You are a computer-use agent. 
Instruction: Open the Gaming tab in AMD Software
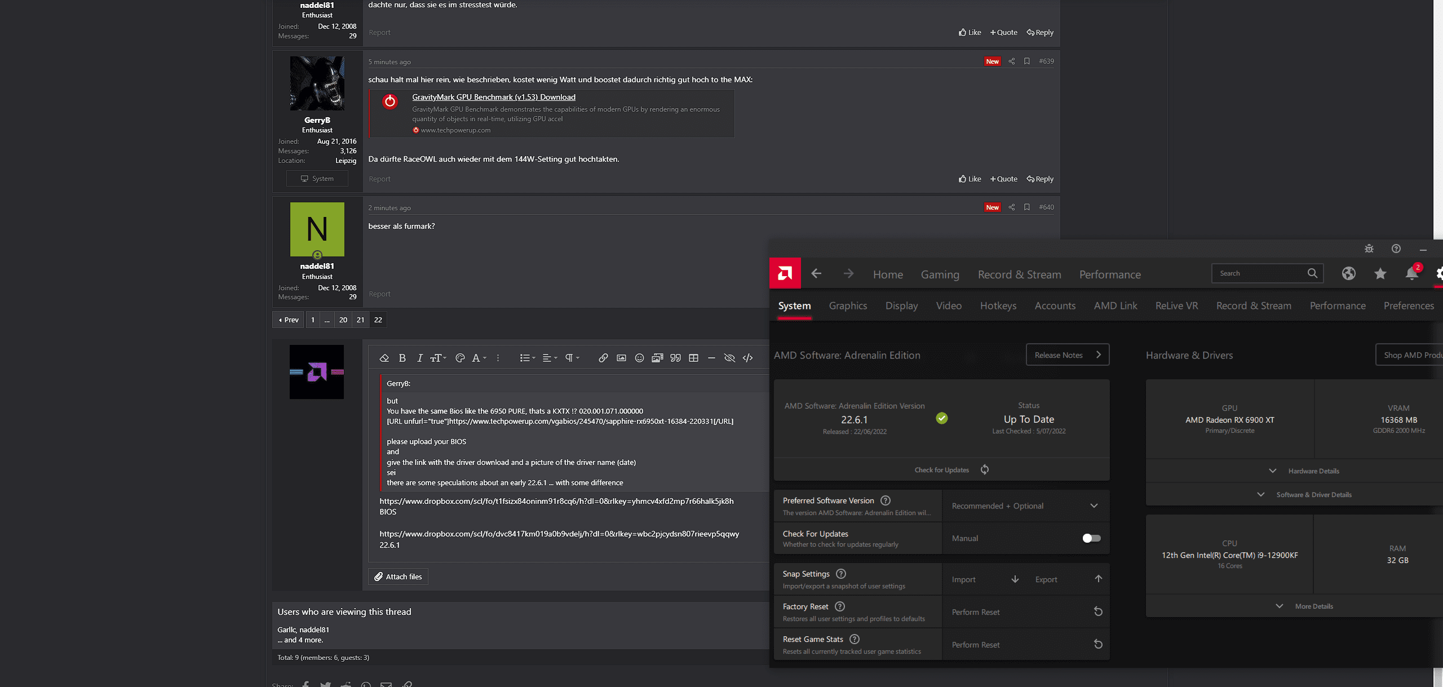point(940,274)
